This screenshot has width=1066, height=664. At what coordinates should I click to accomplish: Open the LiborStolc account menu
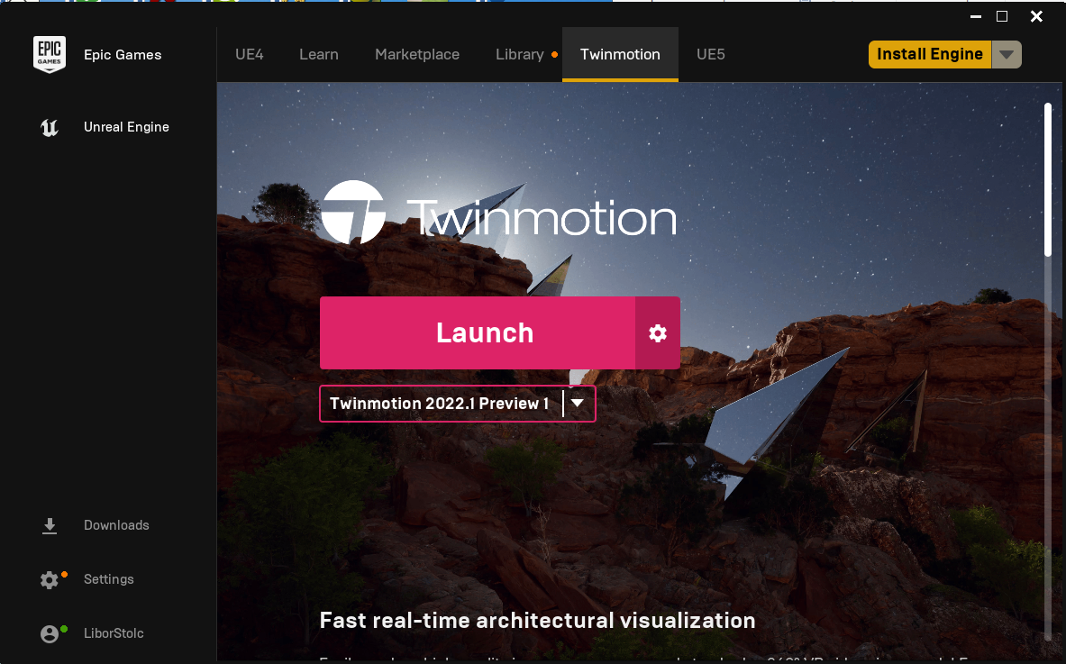(x=114, y=633)
